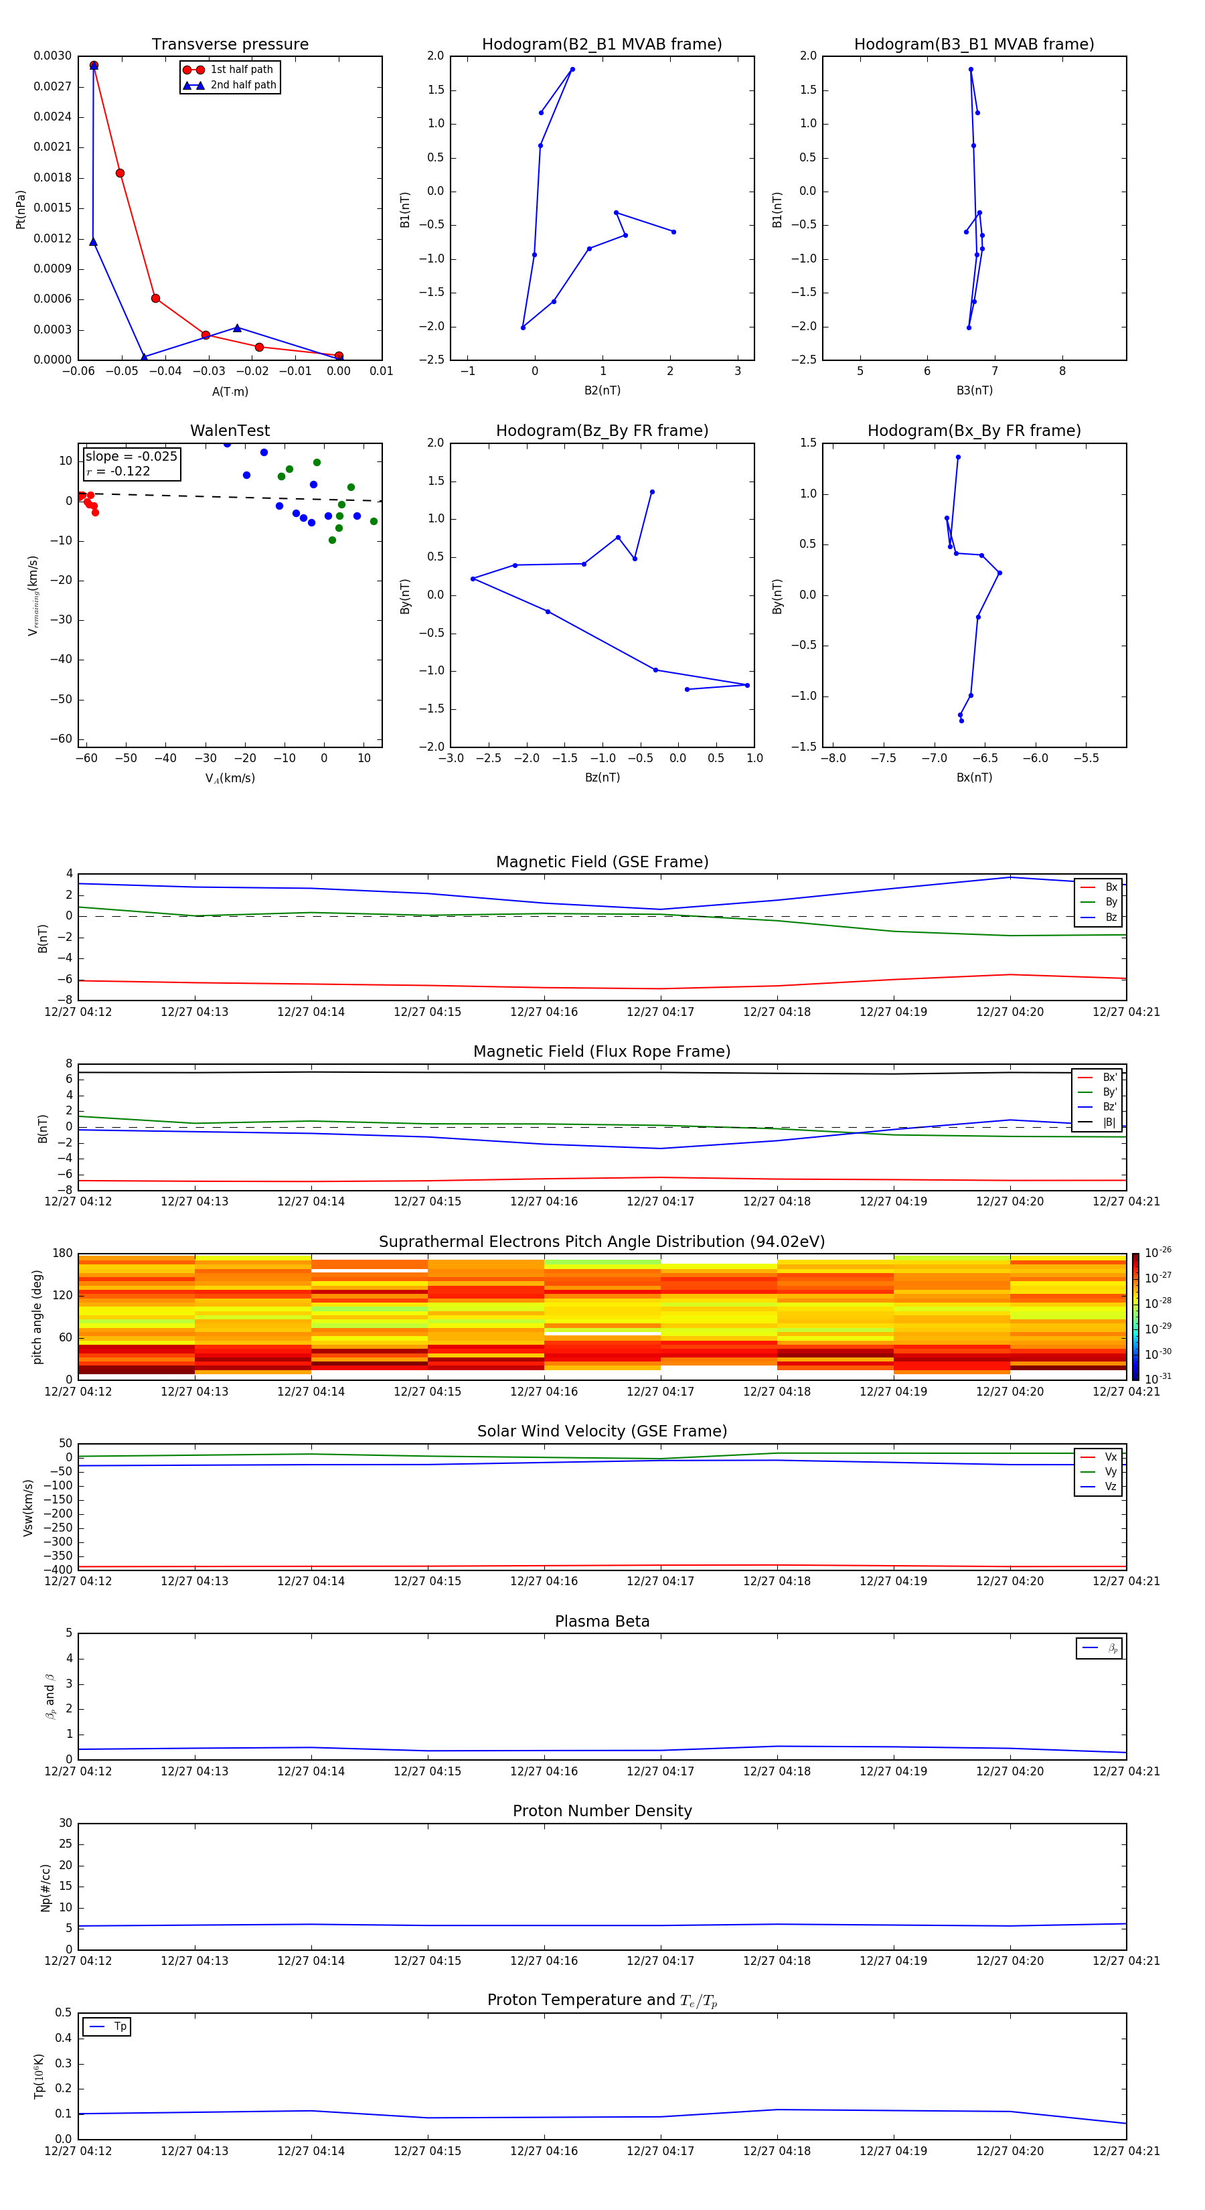Image resolution: width=1205 pixels, height=2210 pixels.
Task: Select the "Tp" legend entry
Action: pyautogui.click(x=107, y=2027)
